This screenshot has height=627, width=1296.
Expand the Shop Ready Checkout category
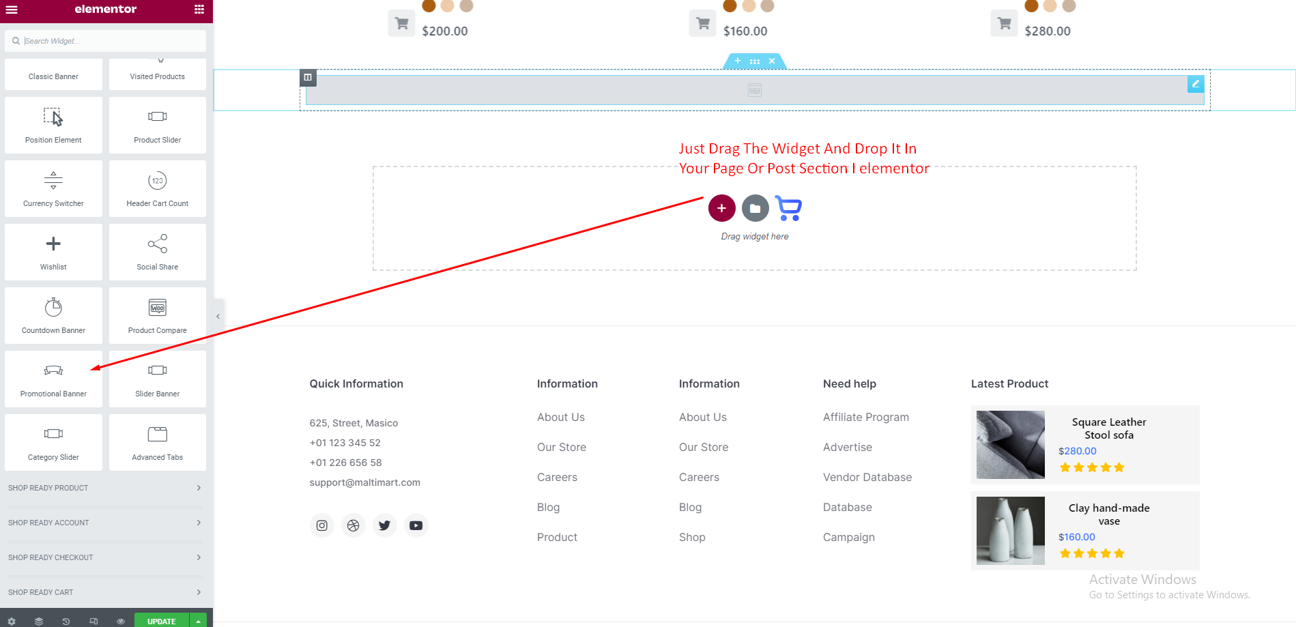[x=104, y=557]
